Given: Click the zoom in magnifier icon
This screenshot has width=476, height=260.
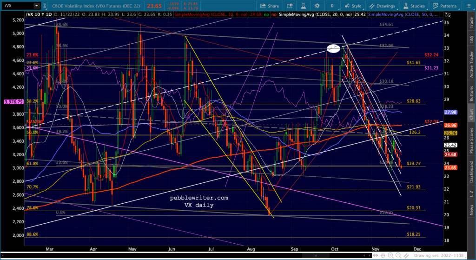Looking at the screenshot, I should point(390,255).
